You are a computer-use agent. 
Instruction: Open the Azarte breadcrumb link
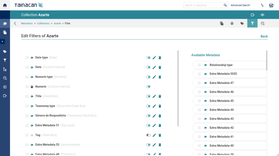coord(57,23)
